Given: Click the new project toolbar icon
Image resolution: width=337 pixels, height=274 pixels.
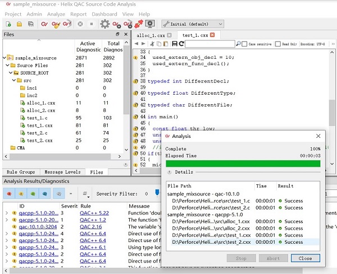Looking at the screenshot, I should click(8, 24).
